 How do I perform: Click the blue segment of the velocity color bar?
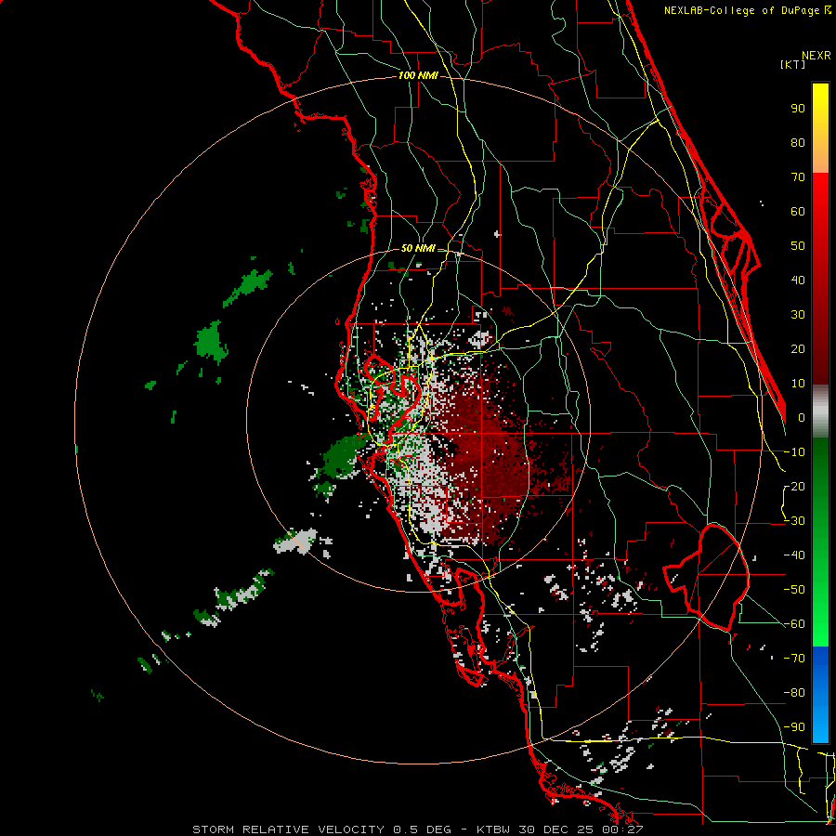[820, 695]
